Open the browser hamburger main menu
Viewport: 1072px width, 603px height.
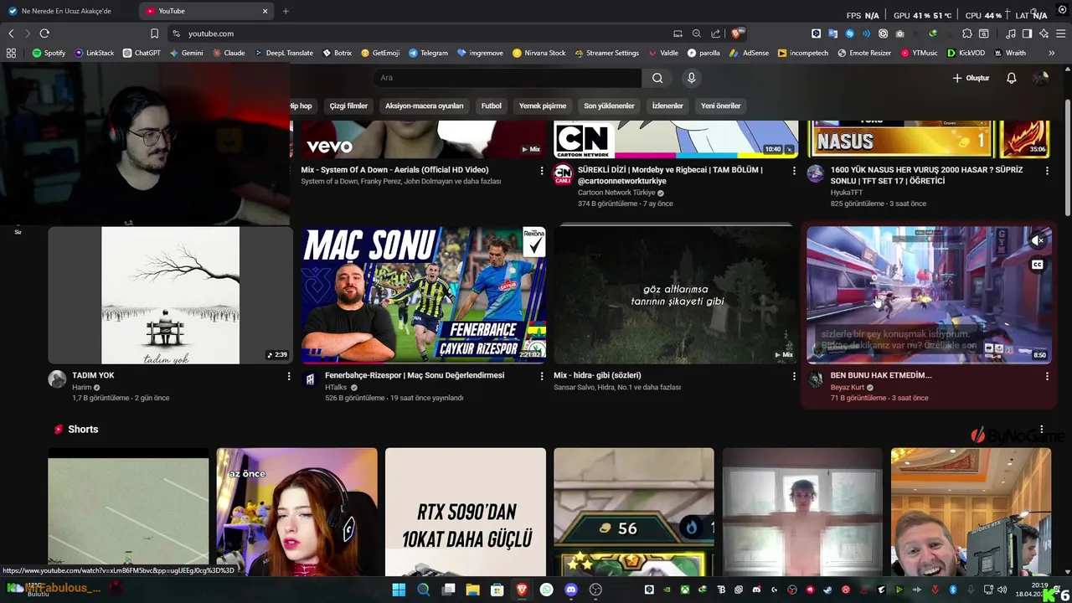(1060, 33)
